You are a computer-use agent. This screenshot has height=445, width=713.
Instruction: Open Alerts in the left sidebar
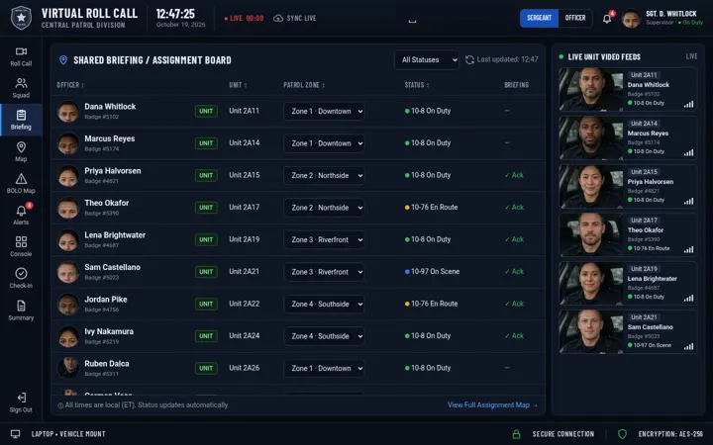pyautogui.click(x=21, y=215)
